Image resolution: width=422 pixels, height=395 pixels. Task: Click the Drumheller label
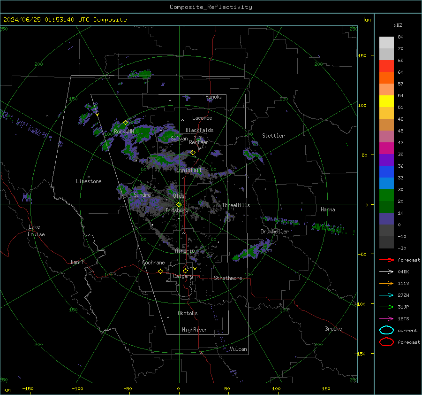(x=275, y=232)
